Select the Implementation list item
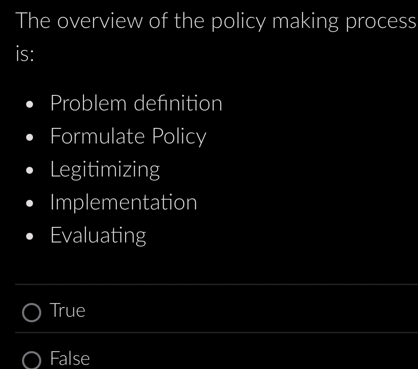 [123, 202]
